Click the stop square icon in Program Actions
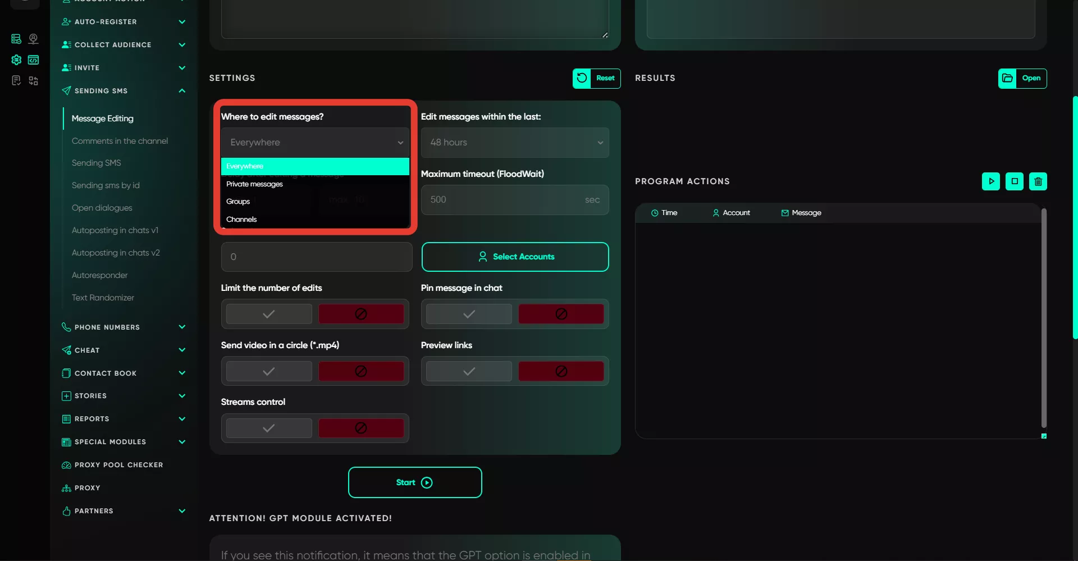 (1015, 181)
